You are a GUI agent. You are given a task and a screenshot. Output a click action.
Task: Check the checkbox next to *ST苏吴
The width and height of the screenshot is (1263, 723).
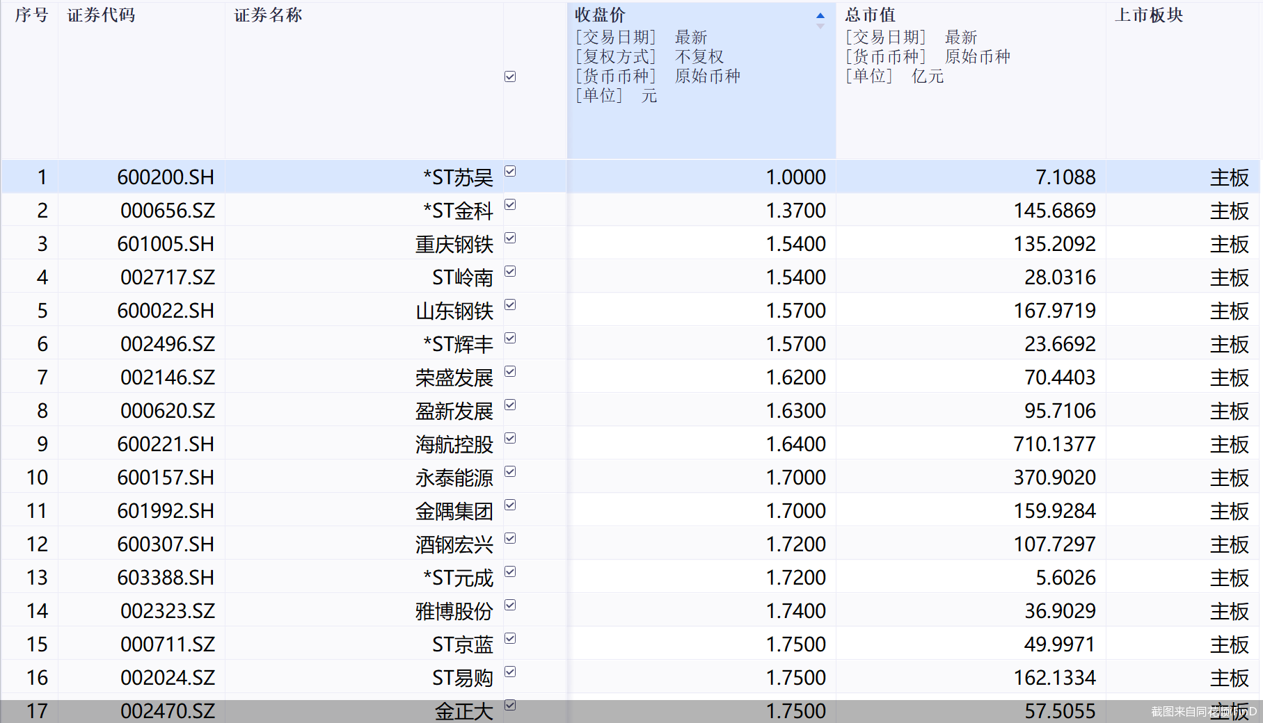point(510,172)
